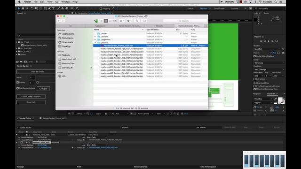Switch Finder to icon view
301x169 pixels.
[102, 21]
